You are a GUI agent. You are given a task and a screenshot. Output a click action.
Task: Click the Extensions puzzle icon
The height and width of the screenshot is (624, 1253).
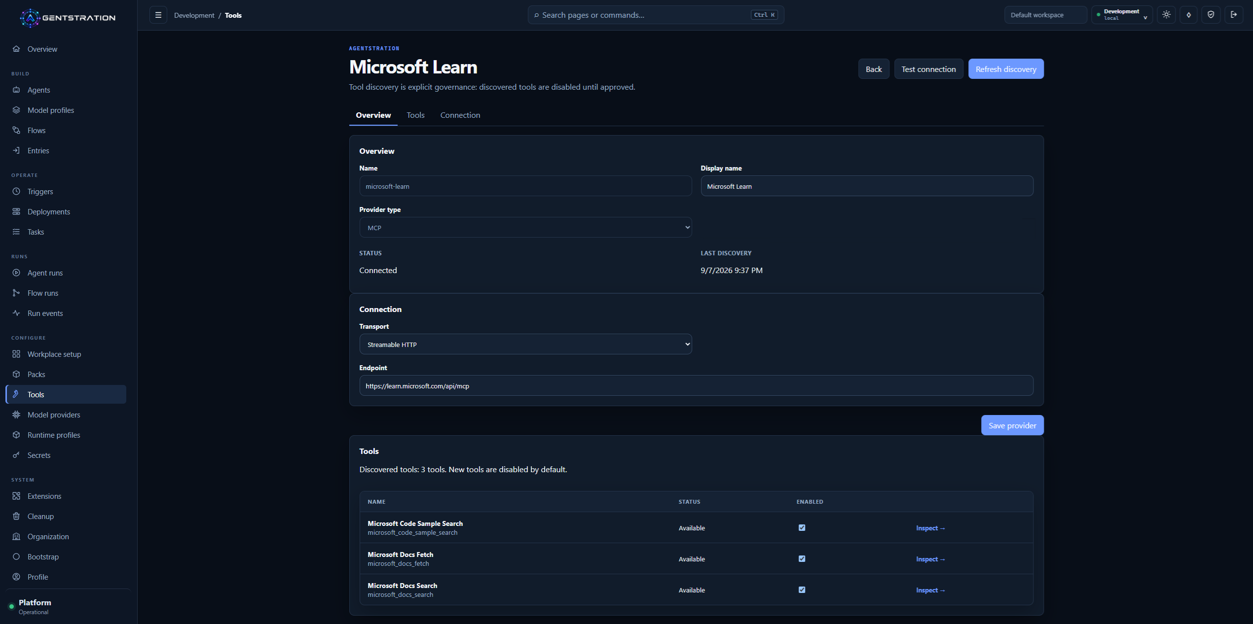[16, 496]
